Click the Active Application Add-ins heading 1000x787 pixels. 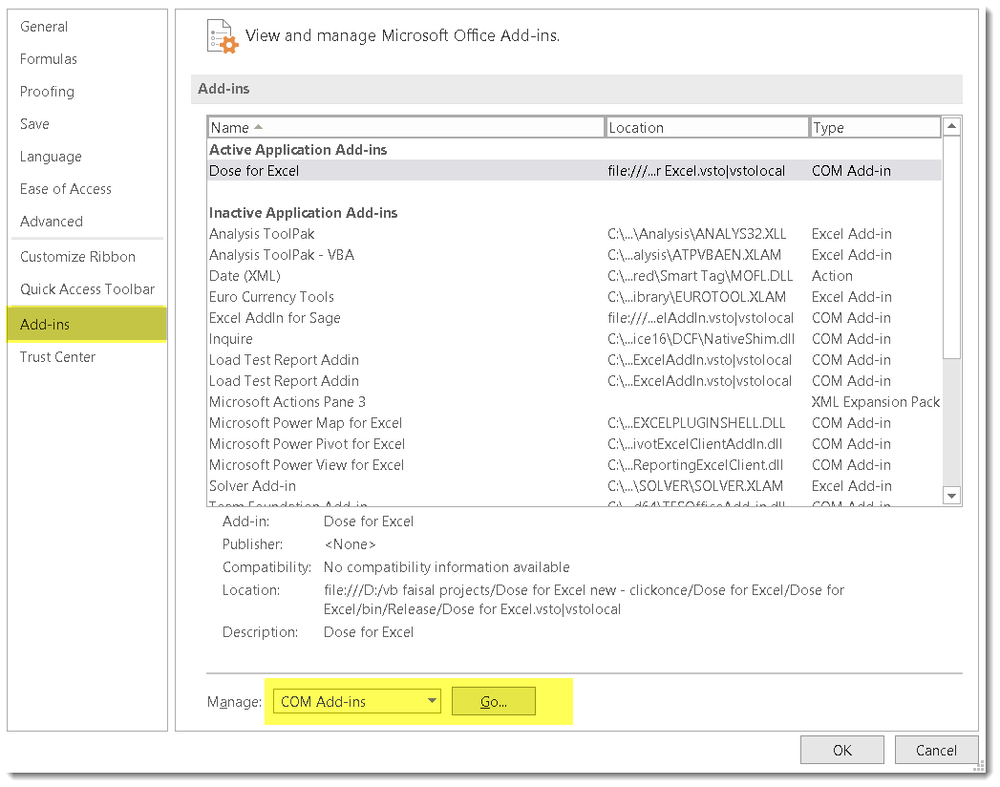(298, 150)
